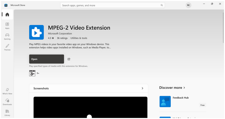Screen dimensions: 225x119
Task: Click the Feedback Hub app icon
Action: tap(165, 102)
